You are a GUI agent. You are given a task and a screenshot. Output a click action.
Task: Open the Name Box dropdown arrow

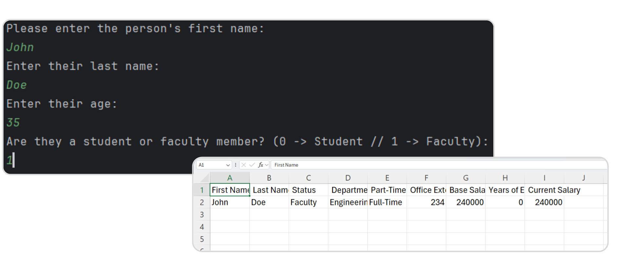[x=228, y=165]
